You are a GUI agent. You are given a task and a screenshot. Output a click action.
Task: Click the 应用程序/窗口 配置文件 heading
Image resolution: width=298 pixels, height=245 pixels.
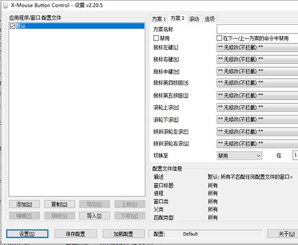[x=35, y=18]
